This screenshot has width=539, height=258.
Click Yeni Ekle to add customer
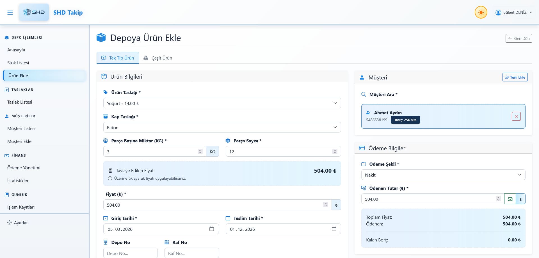[515, 77]
